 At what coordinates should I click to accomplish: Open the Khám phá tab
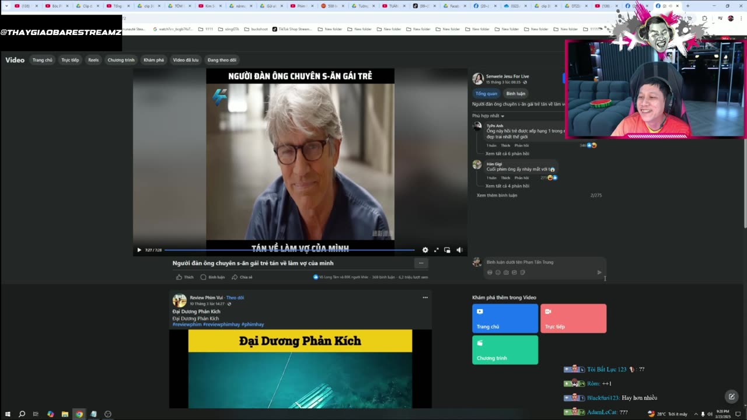[x=153, y=60]
